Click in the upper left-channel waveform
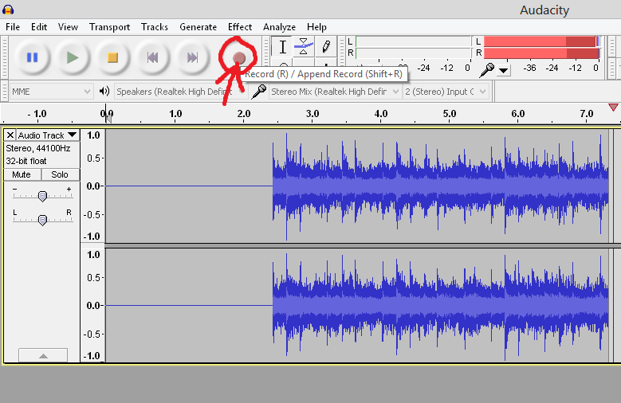This screenshot has width=621, height=403. [356, 186]
